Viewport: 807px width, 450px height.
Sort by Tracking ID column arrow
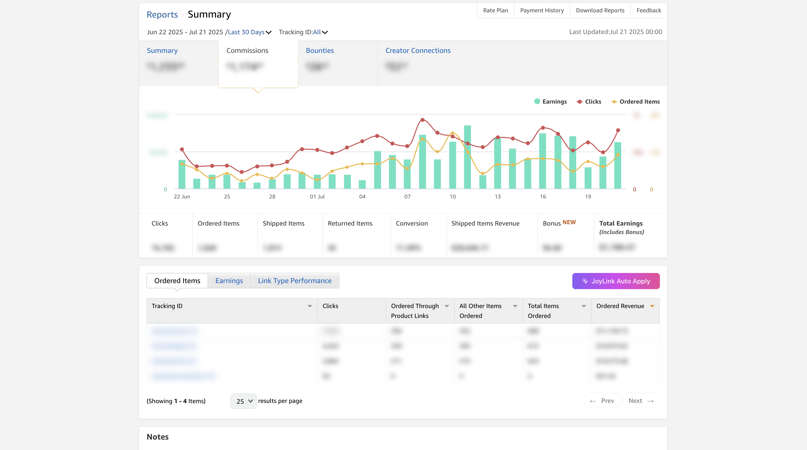(310, 306)
